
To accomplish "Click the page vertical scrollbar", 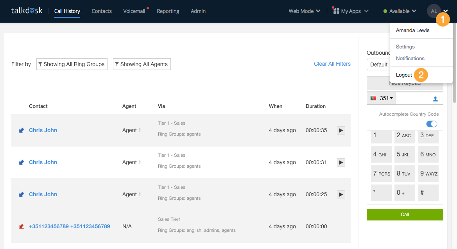I will (x=454, y=63).
